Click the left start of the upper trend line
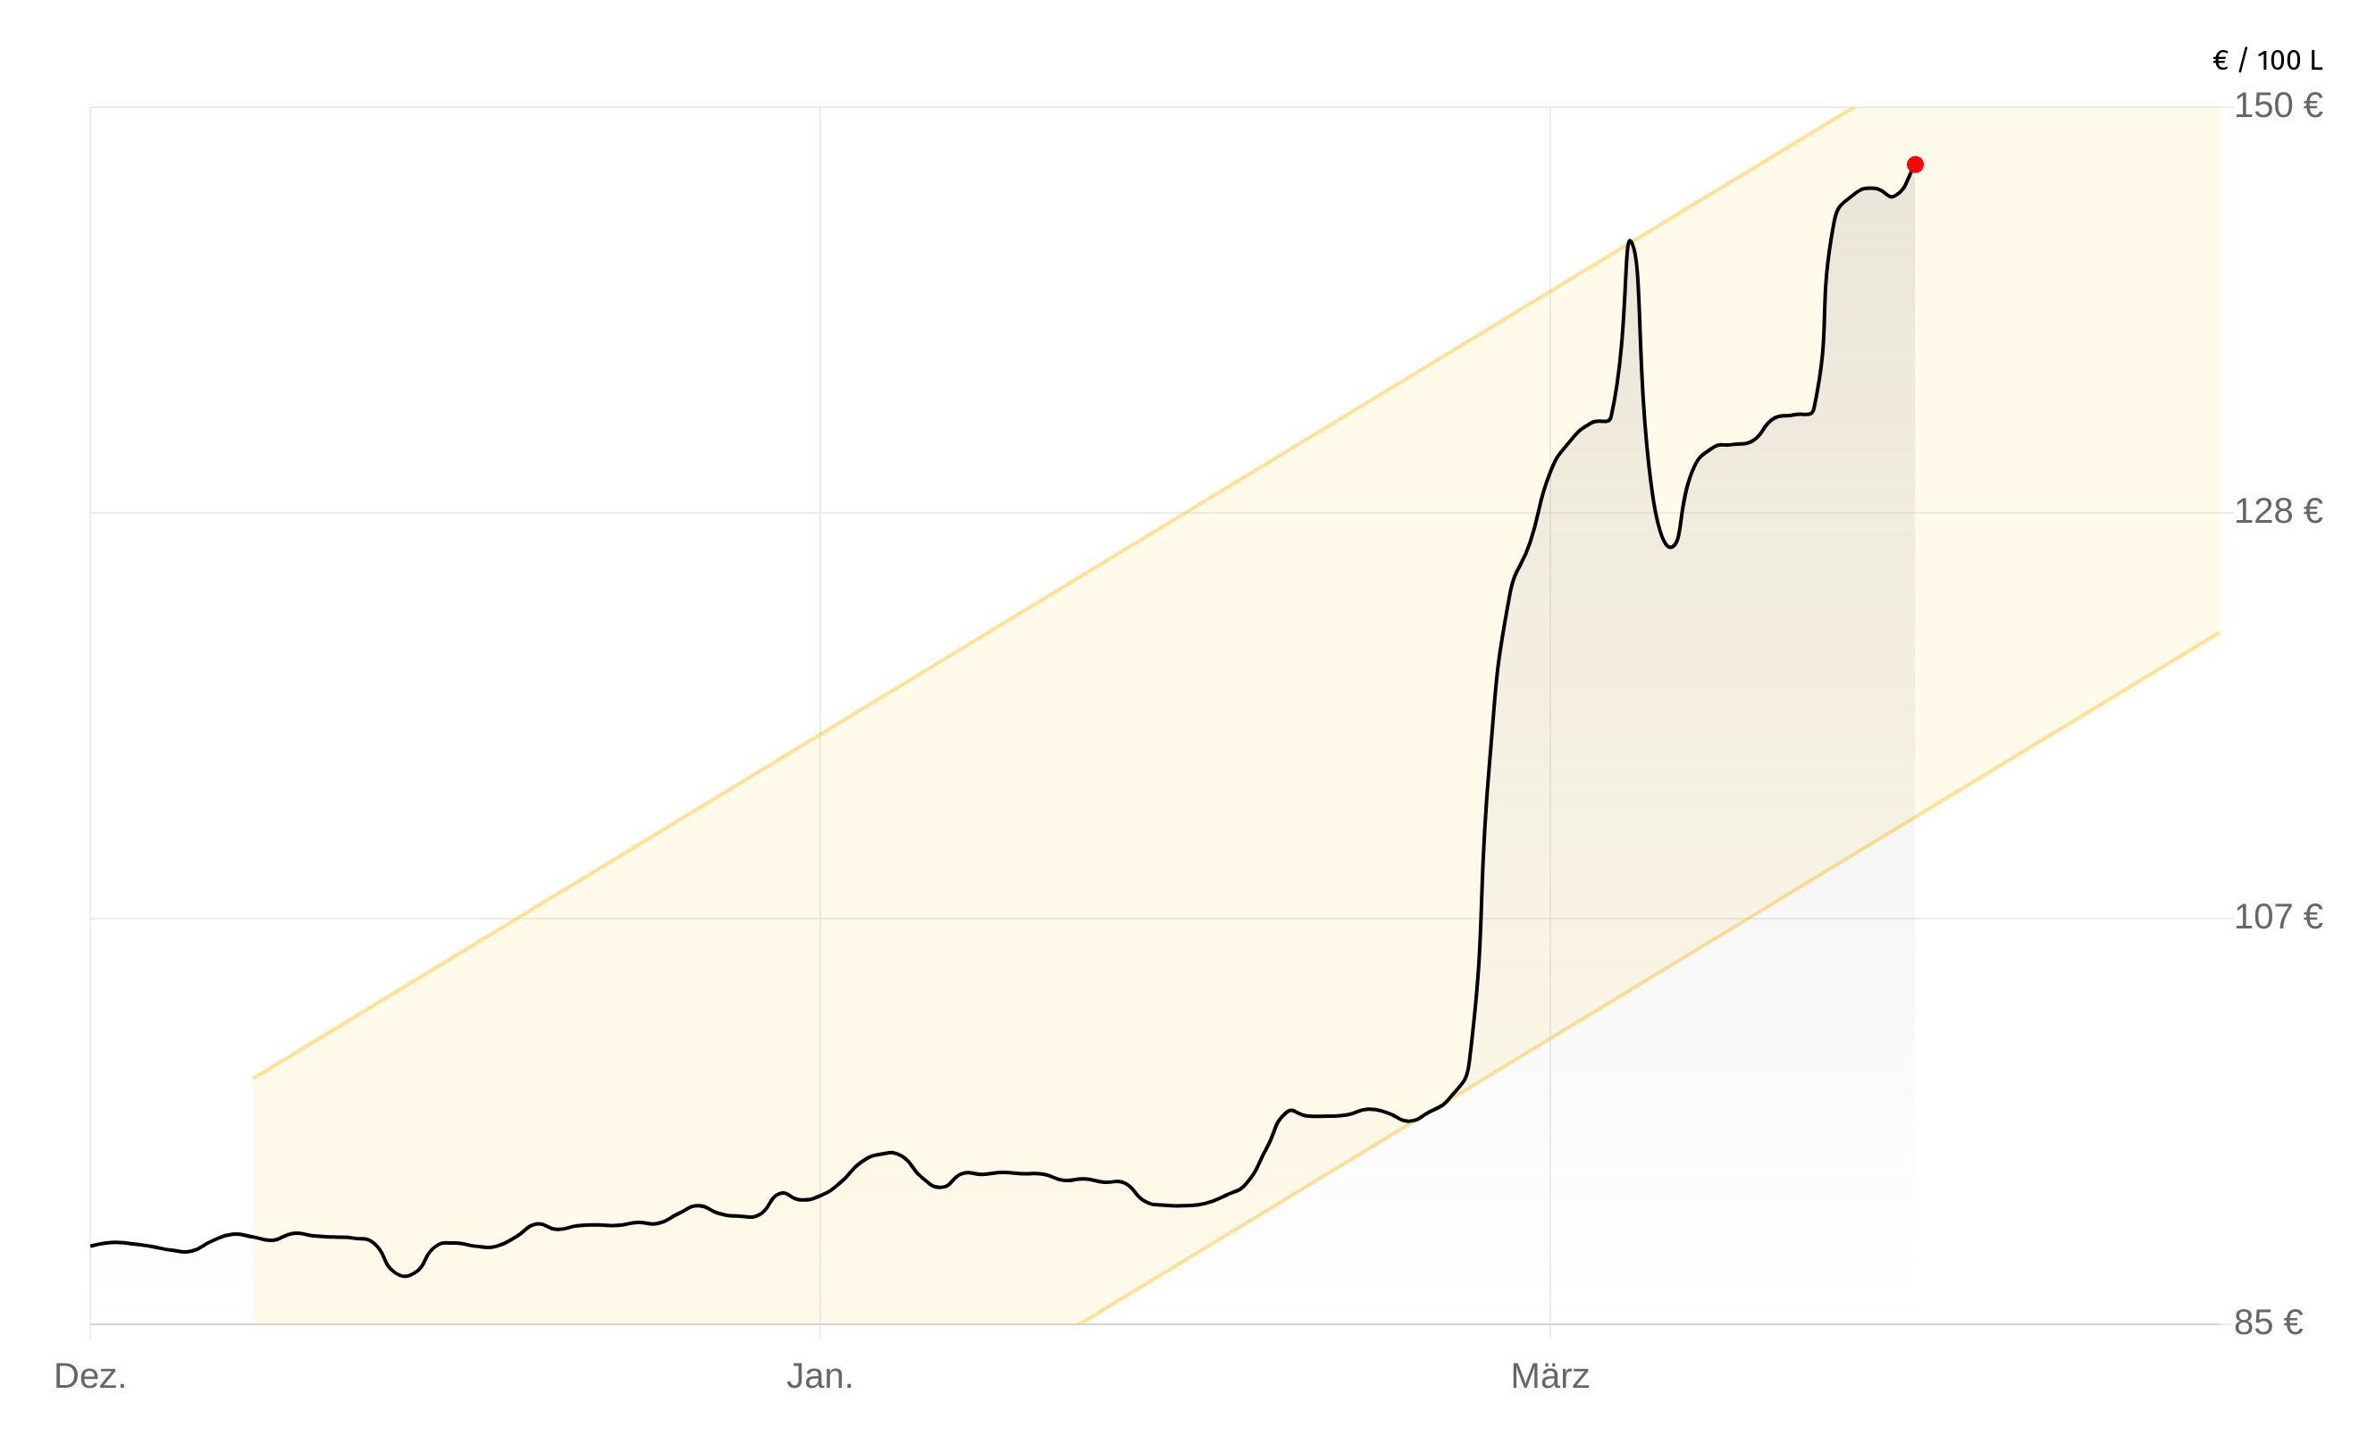2359x1453 pixels. (254, 1079)
